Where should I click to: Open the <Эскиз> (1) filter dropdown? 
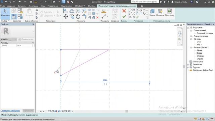(x=9, y=39)
